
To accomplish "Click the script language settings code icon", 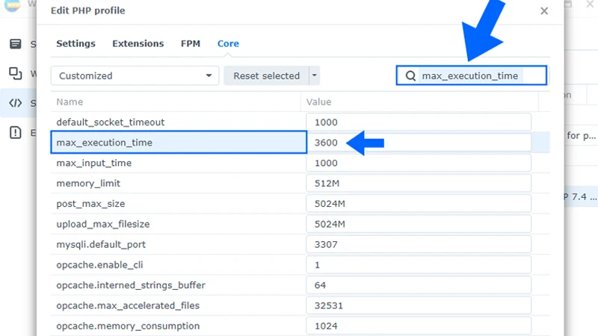I will pyautogui.click(x=15, y=103).
